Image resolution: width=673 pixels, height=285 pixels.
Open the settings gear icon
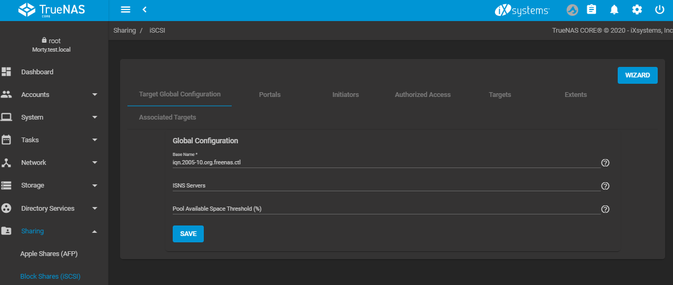637,10
